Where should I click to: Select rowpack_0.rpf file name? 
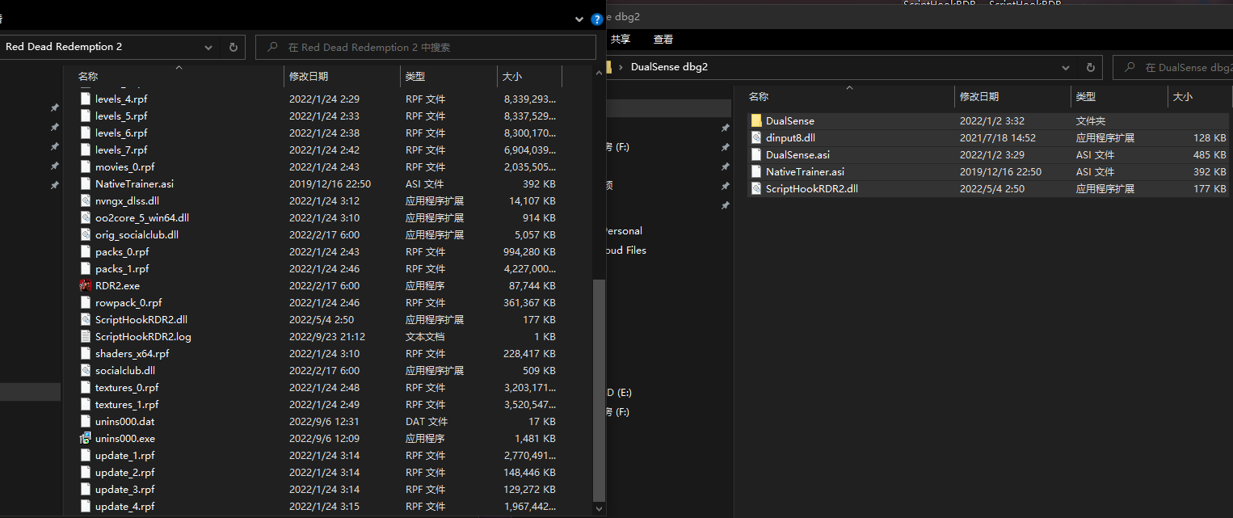point(128,302)
